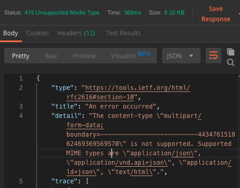Open the JSON format dropdown
This screenshot has width=240, height=188.
click(x=181, y=56)
